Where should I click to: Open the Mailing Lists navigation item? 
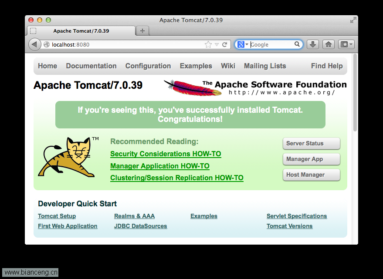point(265,66)
